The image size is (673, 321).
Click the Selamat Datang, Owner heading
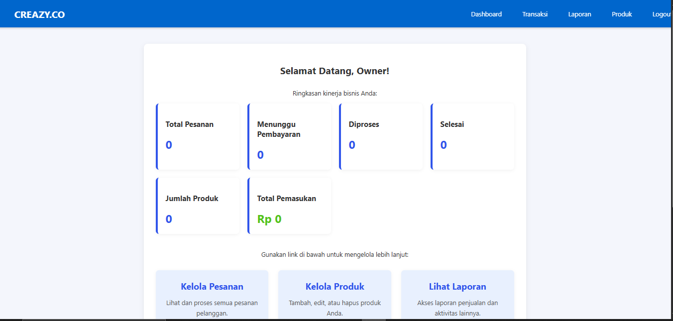pos(335,71)
